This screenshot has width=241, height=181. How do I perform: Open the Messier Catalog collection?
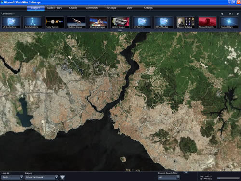pyautogui.click(x=186, y=23)
